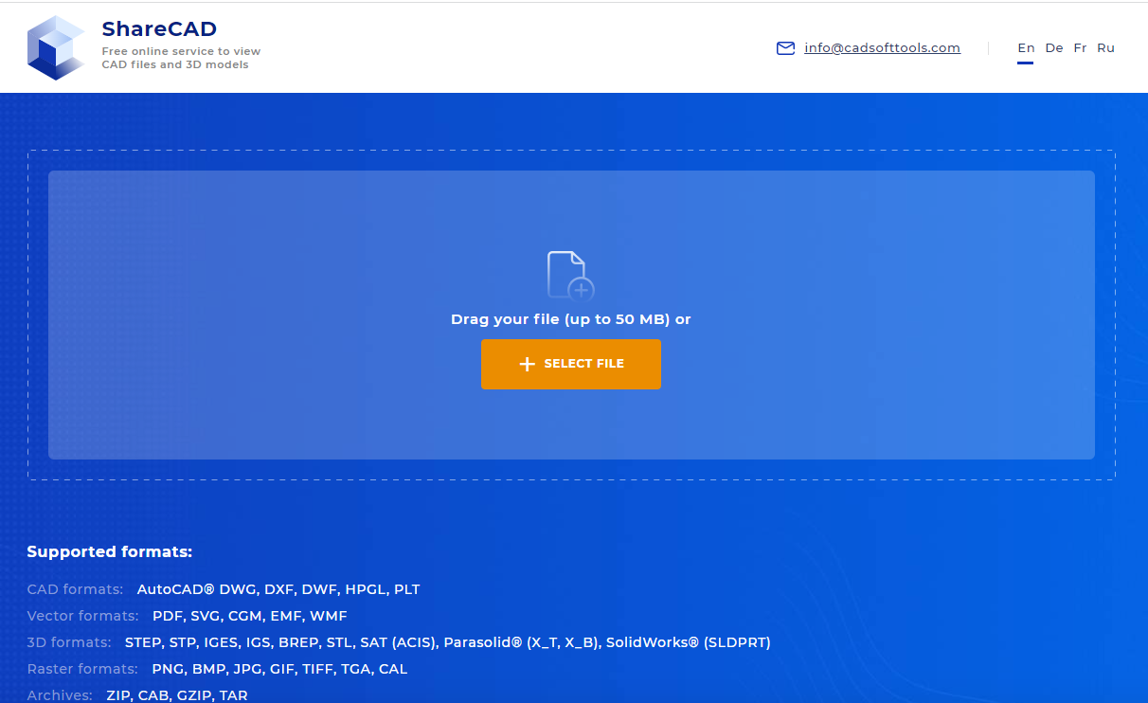Click the CAD formats label

coord(76,589)
